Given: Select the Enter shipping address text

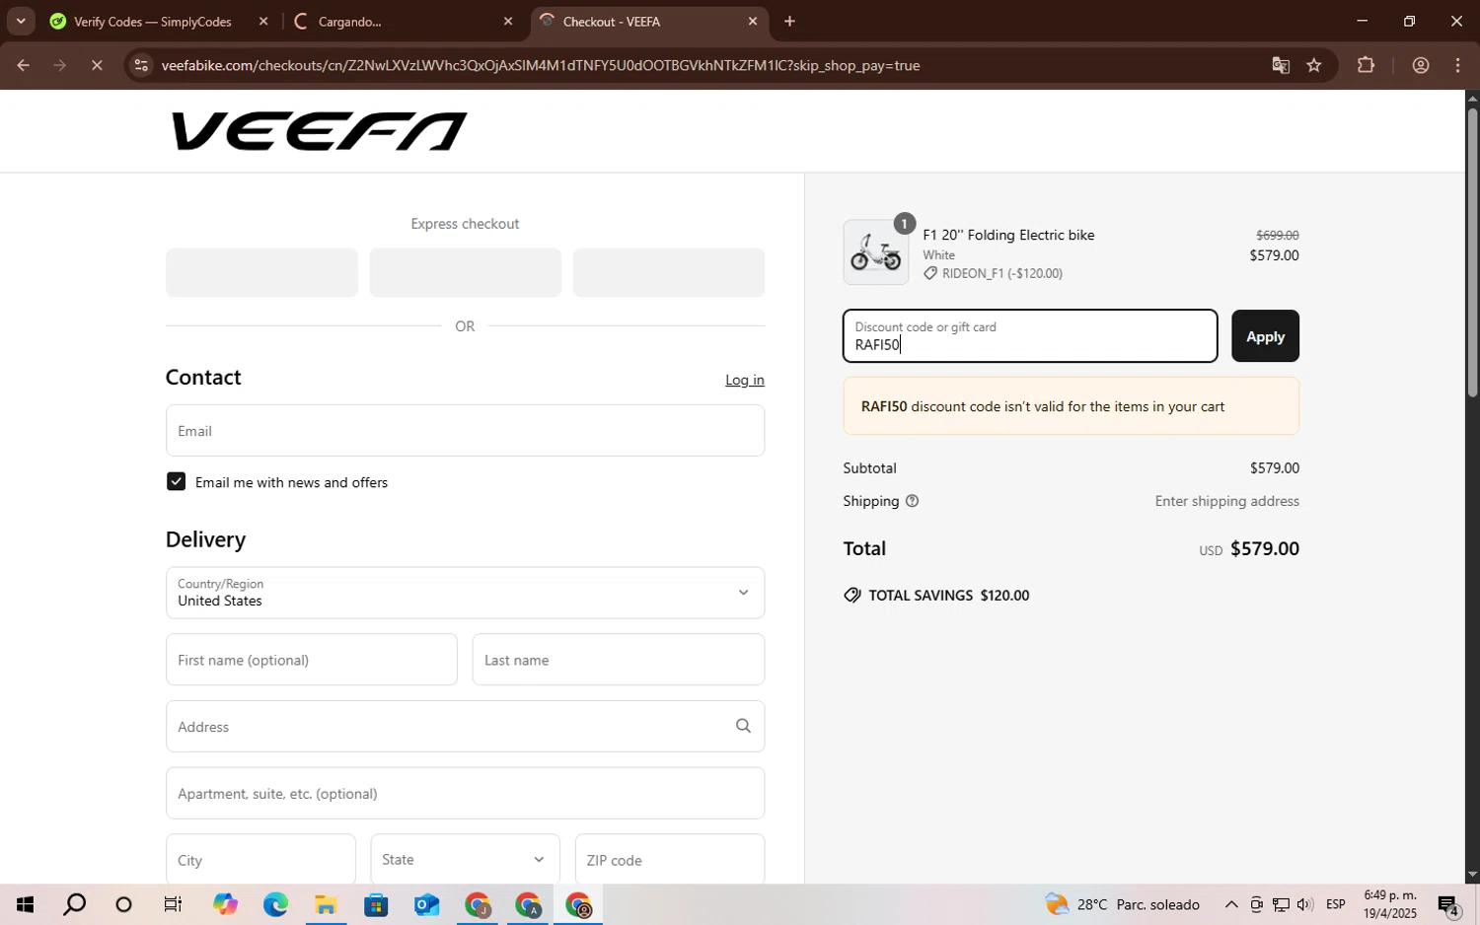Looking at the screenshot, I should pyautogui.click(x=1226, y=501).
